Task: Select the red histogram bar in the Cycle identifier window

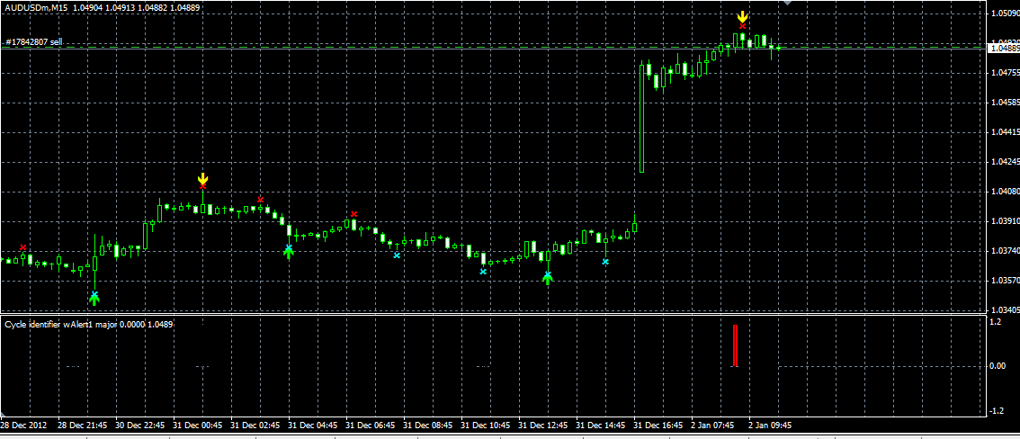Action: pyautogui.click(x=736, y=346)
